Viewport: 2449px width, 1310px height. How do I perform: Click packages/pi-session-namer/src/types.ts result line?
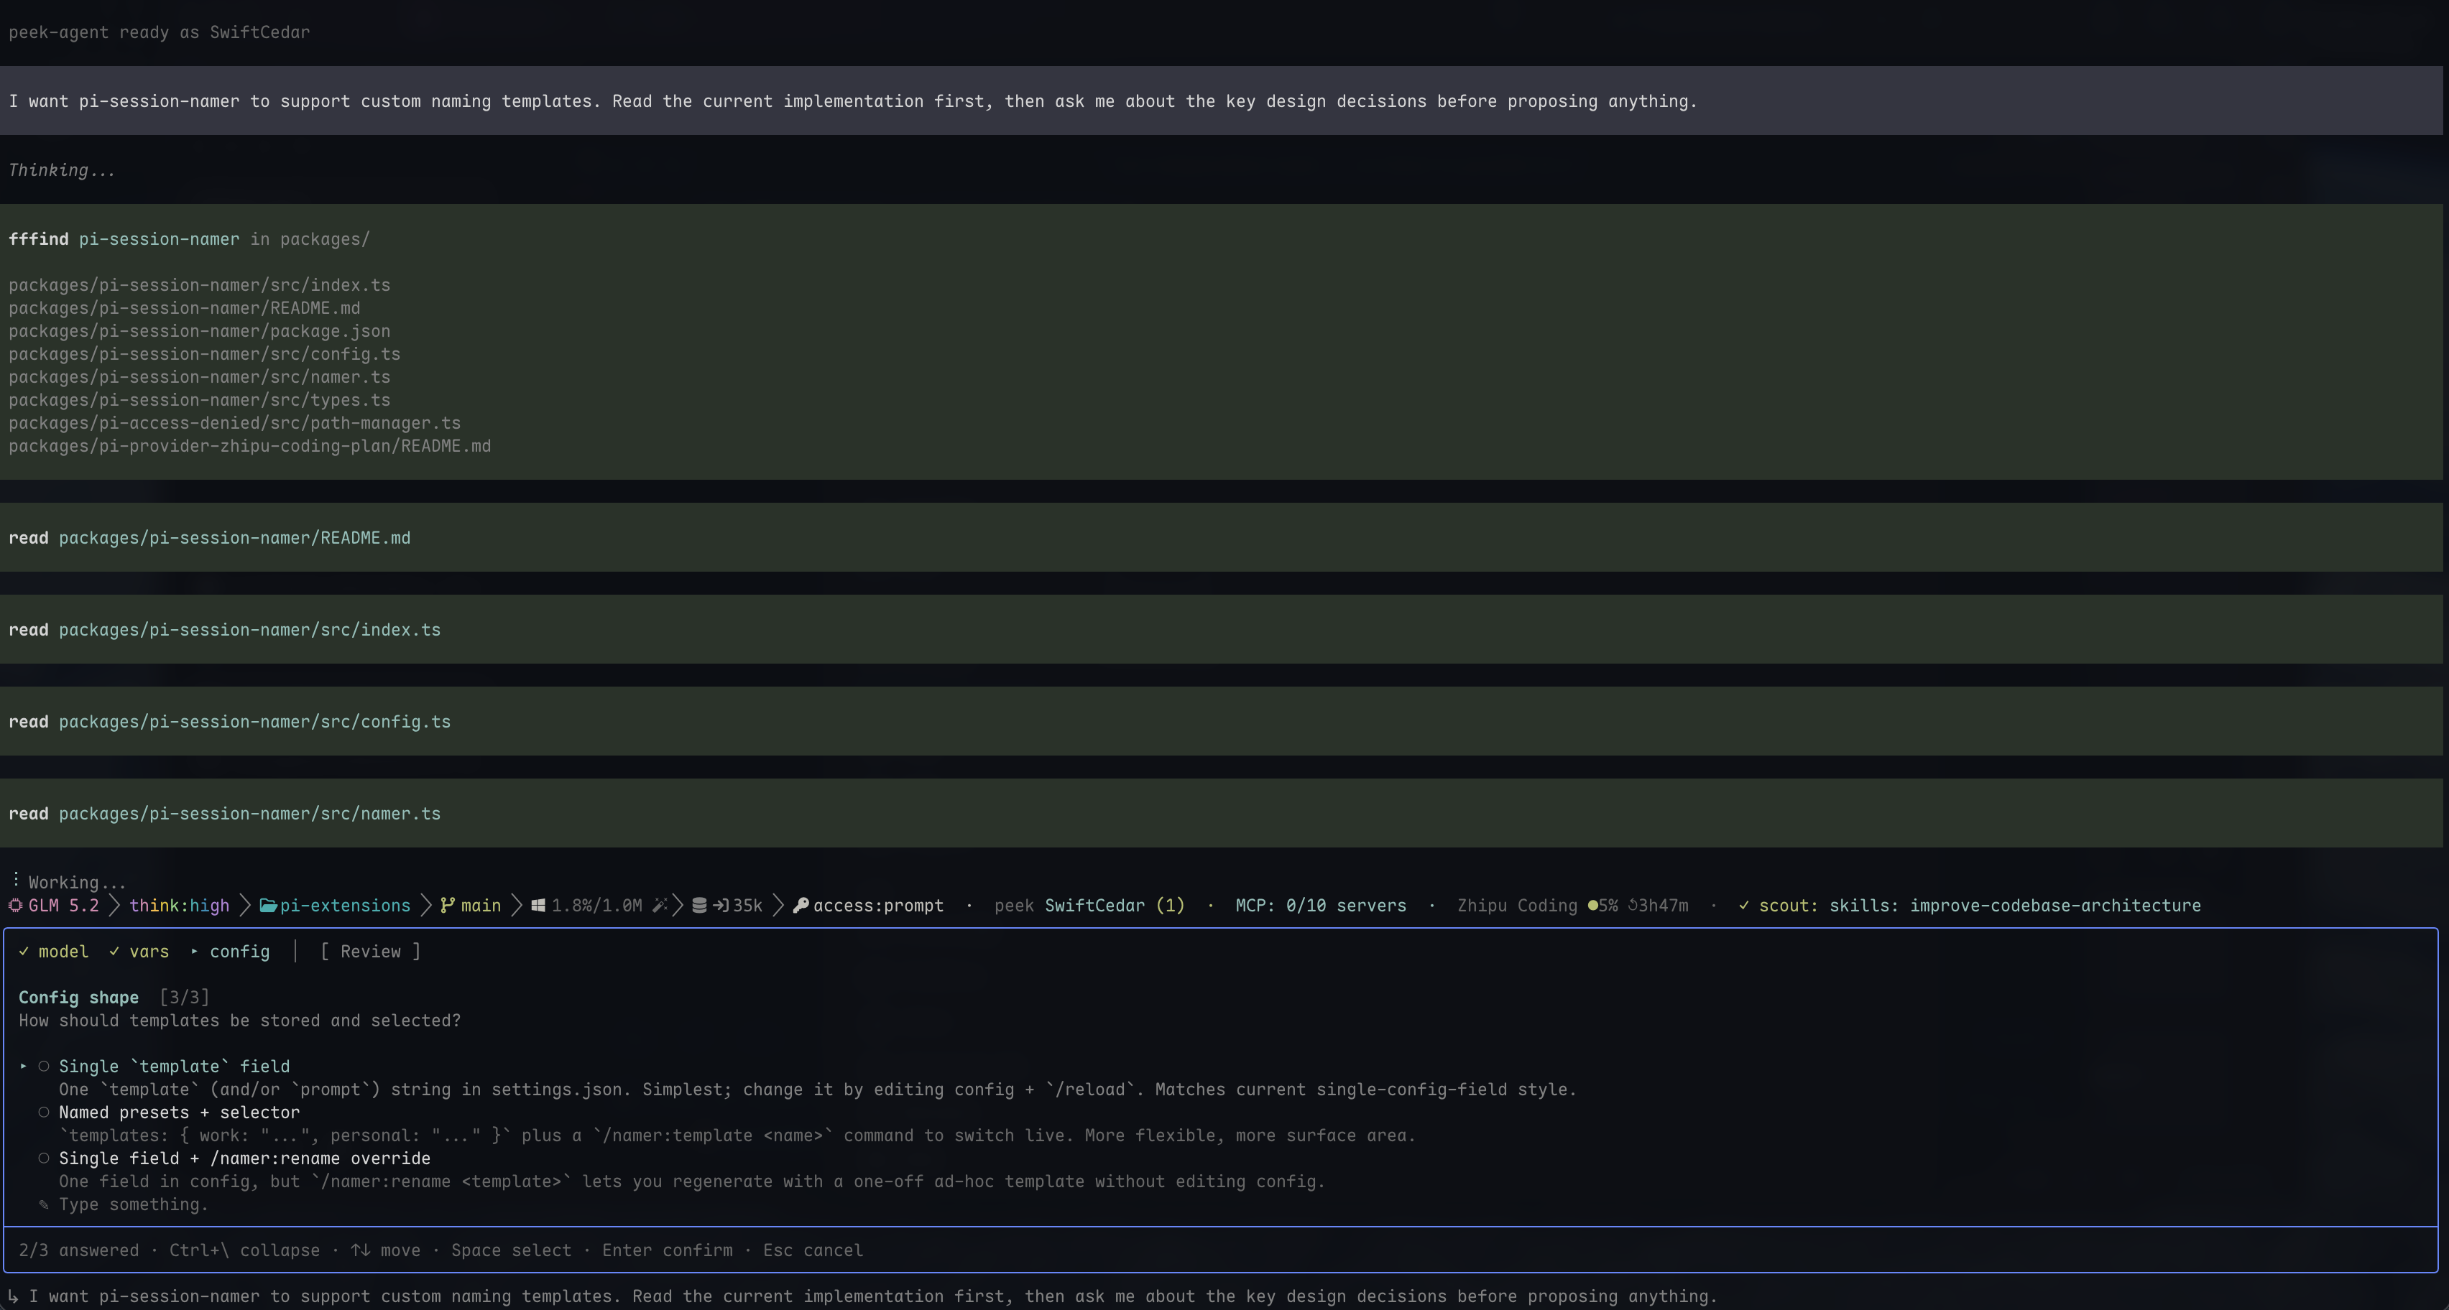[200, 400]
